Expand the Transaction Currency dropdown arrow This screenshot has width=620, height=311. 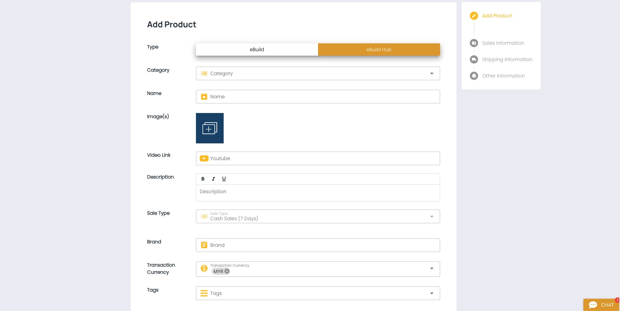point(432,269)
